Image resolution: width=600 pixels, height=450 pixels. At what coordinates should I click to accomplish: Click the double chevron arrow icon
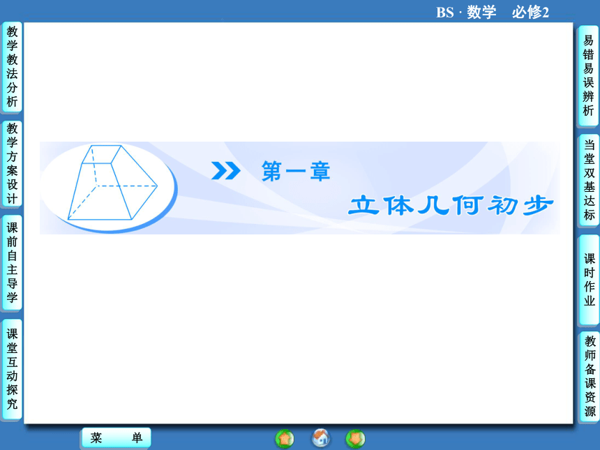coord(226,171)
